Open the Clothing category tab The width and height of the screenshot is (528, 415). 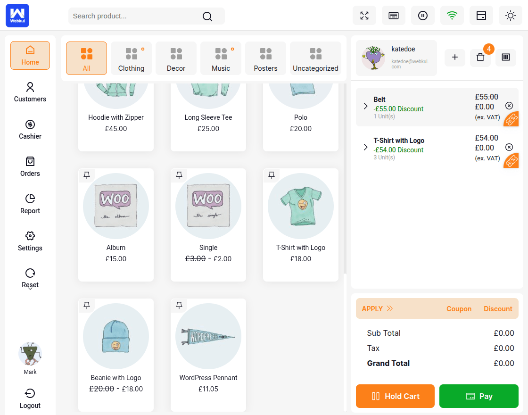[x=131, y=58]
